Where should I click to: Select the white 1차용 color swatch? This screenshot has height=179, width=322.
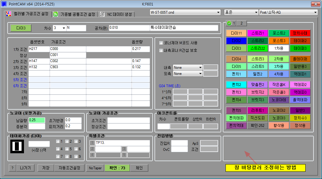point(279,48)
